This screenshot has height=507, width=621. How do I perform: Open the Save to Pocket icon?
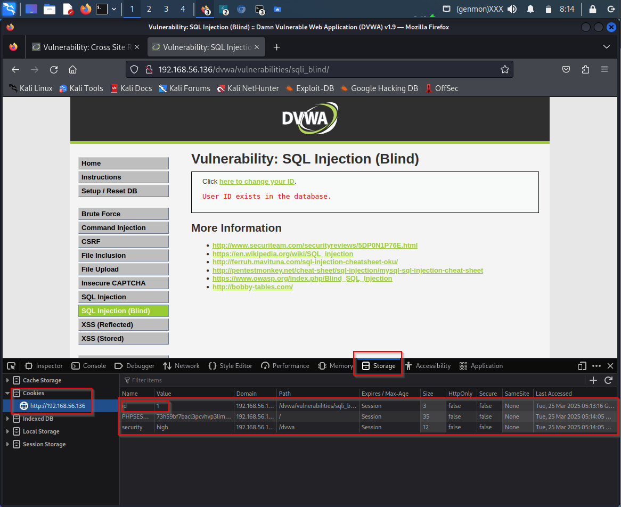(566, 70)
